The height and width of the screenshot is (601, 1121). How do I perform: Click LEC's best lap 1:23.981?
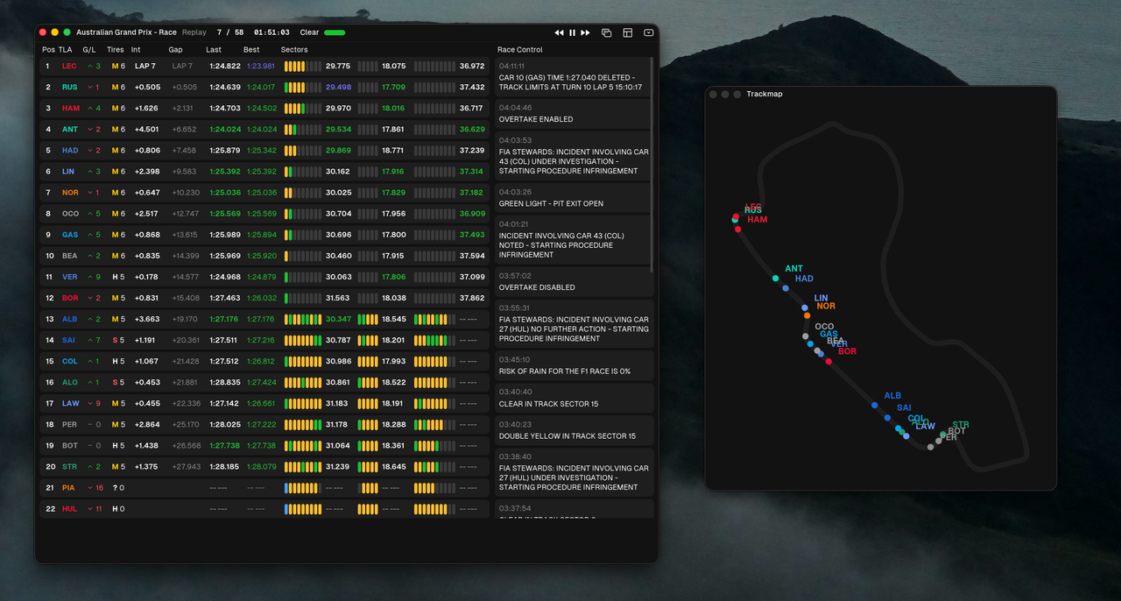261,66
